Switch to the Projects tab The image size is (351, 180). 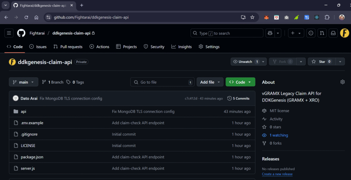126,47
